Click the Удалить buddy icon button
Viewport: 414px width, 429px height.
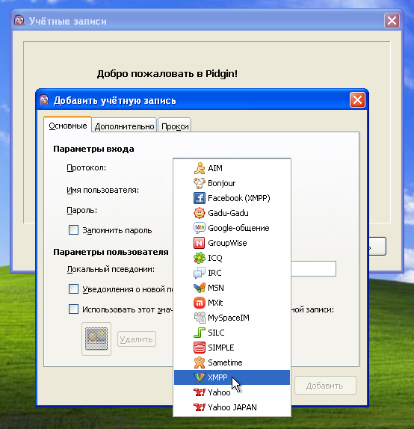(137, 339)
